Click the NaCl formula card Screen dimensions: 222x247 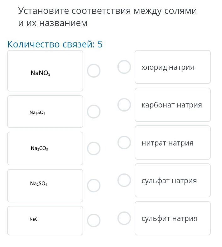[45, 221]
